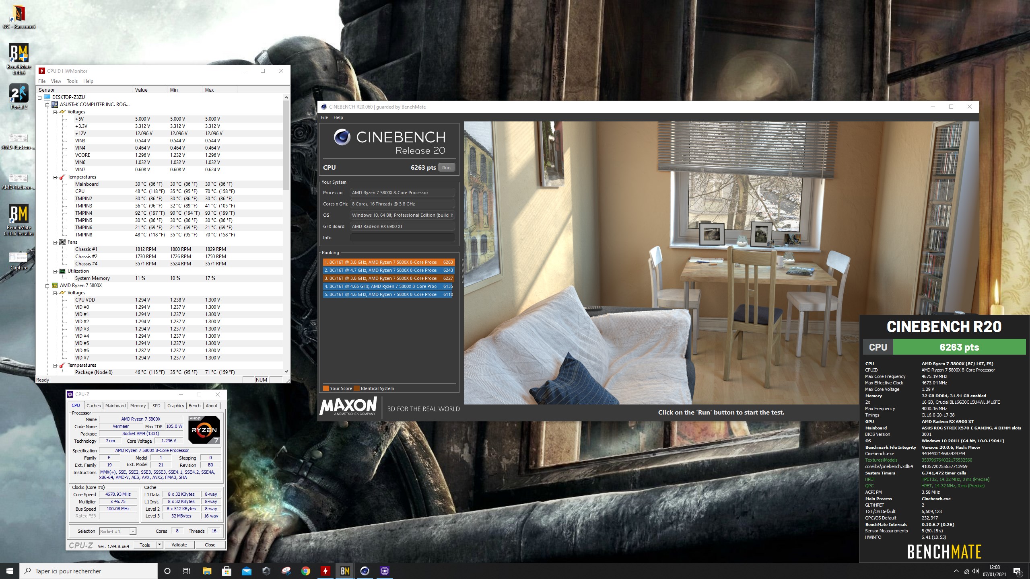1030x579 pixels.
Task: Click the CPU-Z Tools button
Action: click(x=145, y=545)
